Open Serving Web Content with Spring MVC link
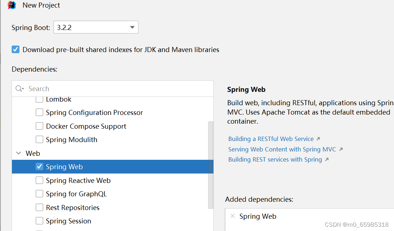This screenshot has height=231, width=394. 282,149
